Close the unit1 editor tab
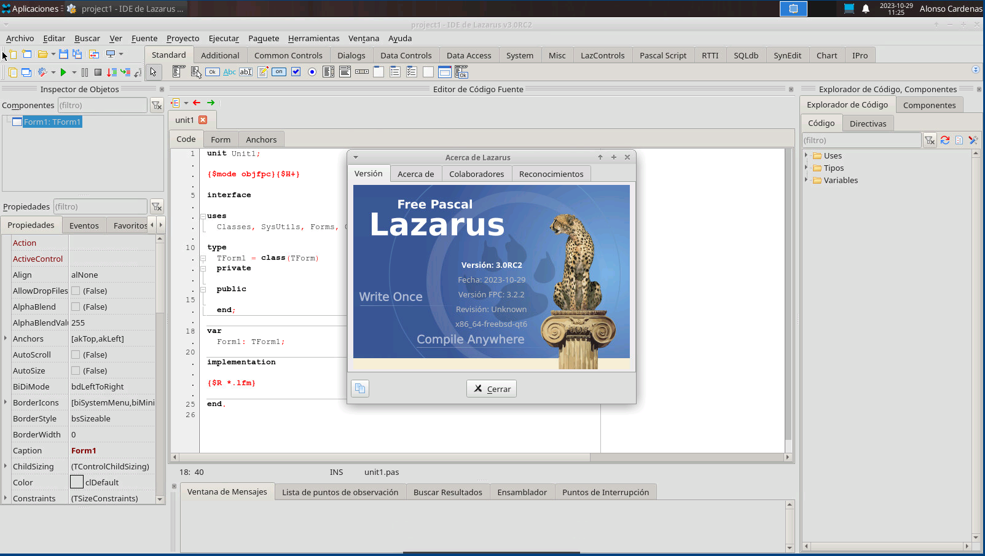Image resolution: width=985 pixels, height=556 pixels. click(x=203, y=120)
